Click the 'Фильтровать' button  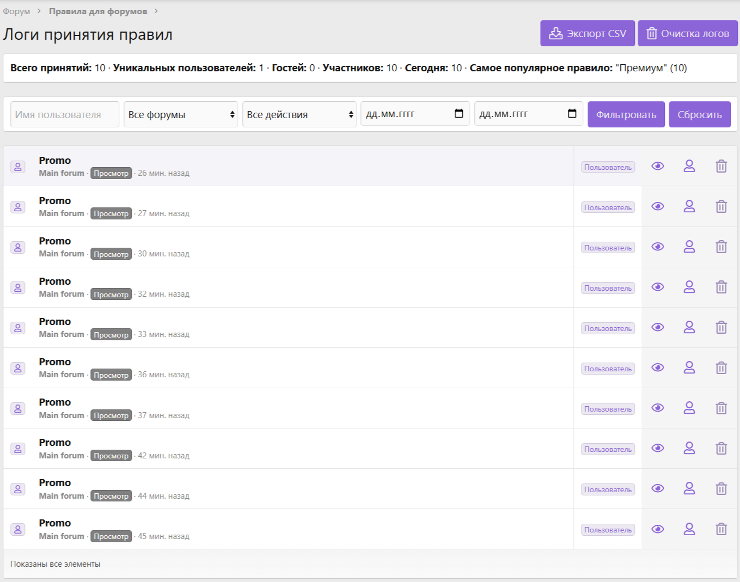point(626,114)
